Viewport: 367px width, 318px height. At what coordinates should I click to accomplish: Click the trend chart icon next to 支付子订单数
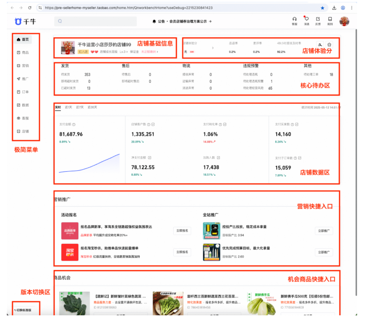click(300, 158)
